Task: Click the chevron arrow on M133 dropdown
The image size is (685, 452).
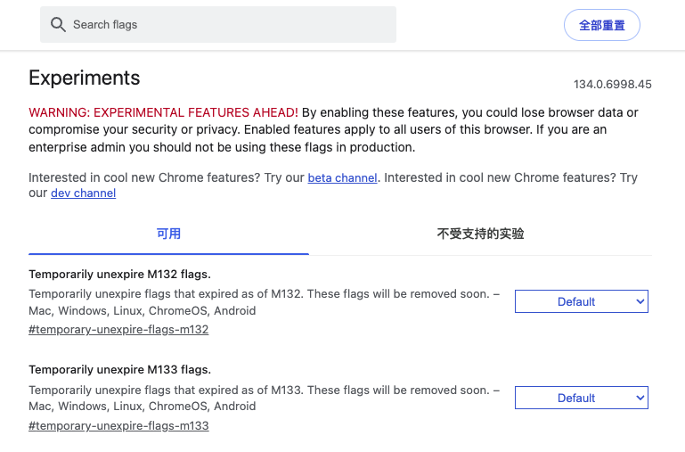Action: tap(640, 398)
